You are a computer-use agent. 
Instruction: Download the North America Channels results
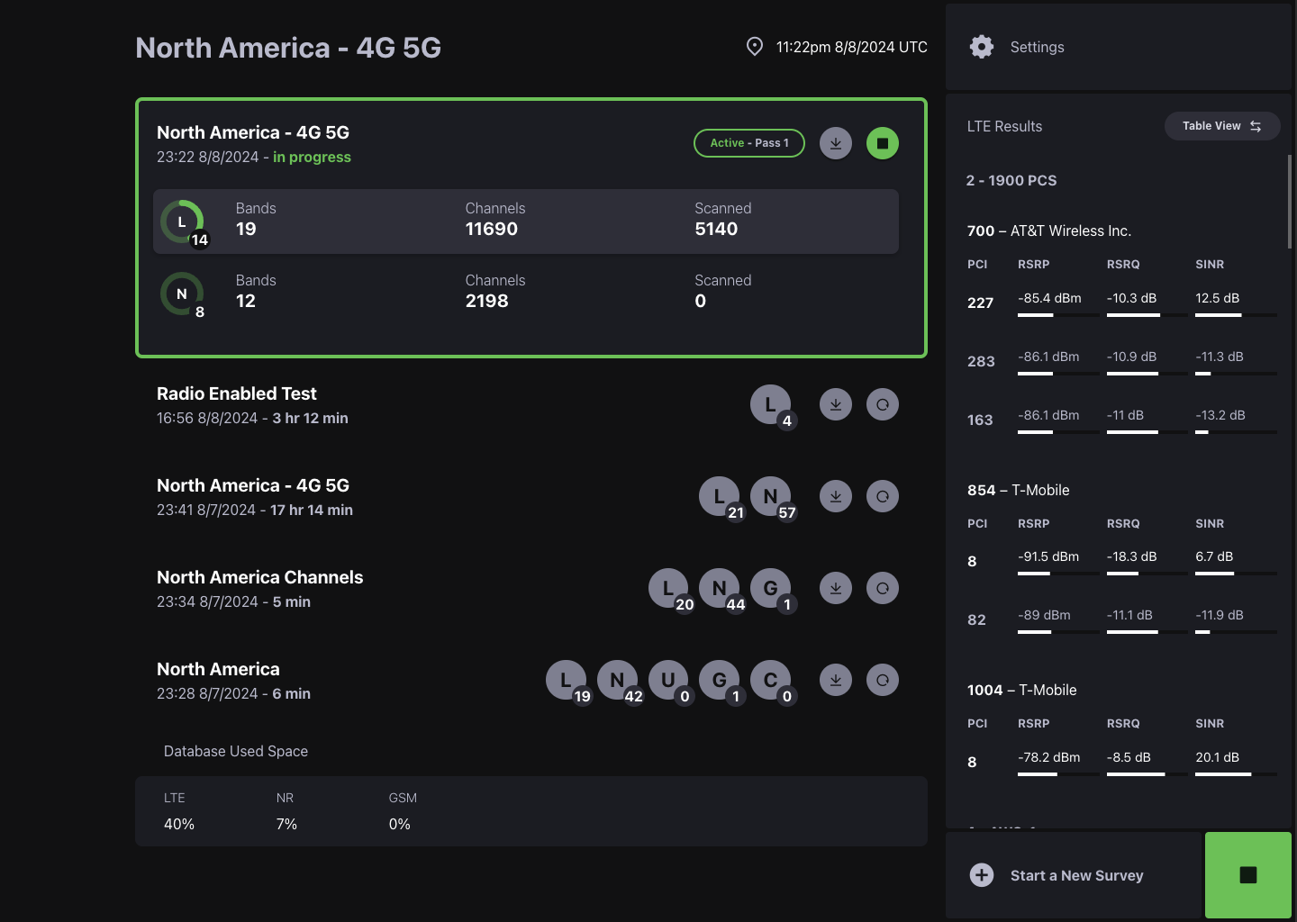pos(835,588)
